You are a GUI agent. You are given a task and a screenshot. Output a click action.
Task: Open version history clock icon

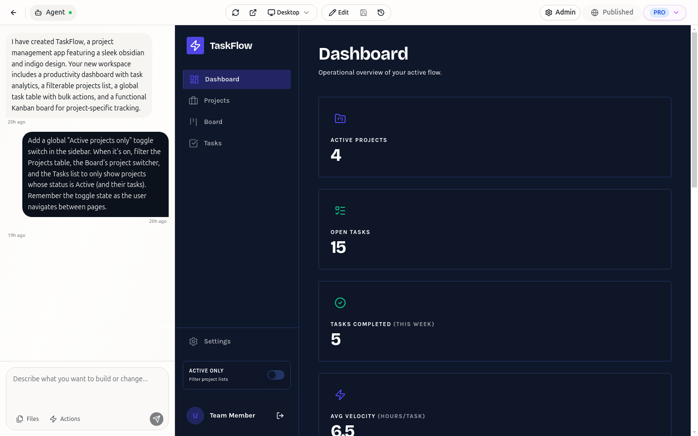pyautogui.click(x=381, y=13)
